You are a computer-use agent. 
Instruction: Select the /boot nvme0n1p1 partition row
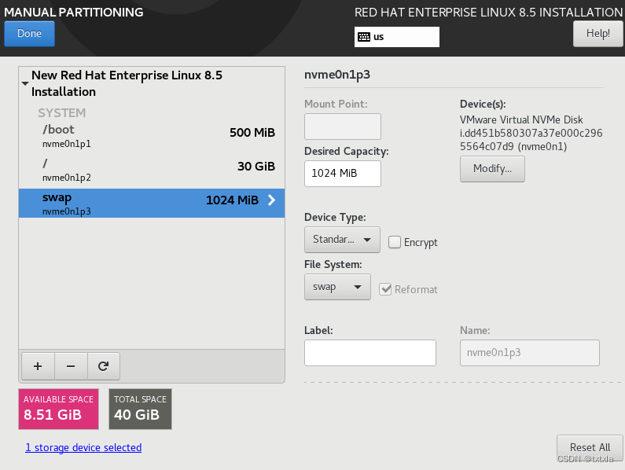pyautogui.click(x=152, y=135)
